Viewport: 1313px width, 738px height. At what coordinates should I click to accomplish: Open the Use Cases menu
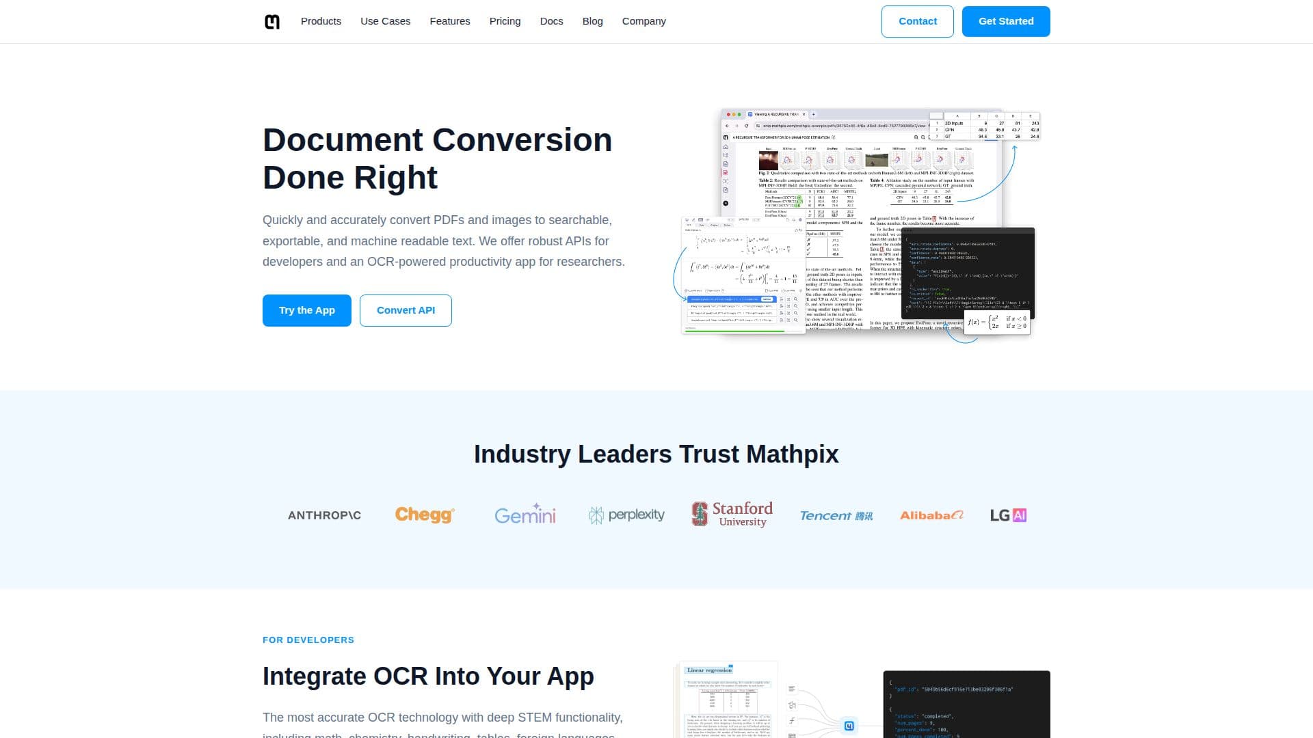[385, 21]
